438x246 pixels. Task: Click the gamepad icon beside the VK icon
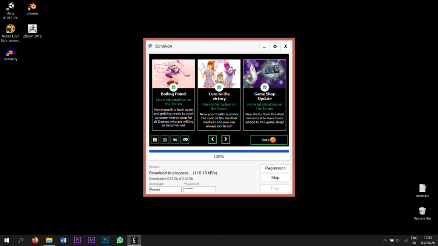point(185,140)
